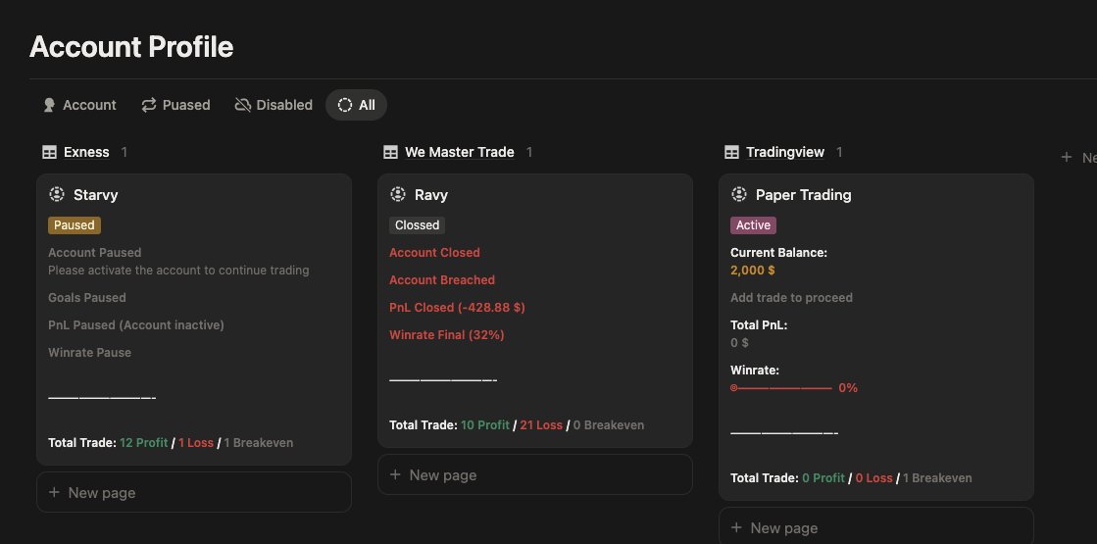The image size is (1097, 544).
Task: Click the 2,000 $ balance value
Action: coord(753,270)
